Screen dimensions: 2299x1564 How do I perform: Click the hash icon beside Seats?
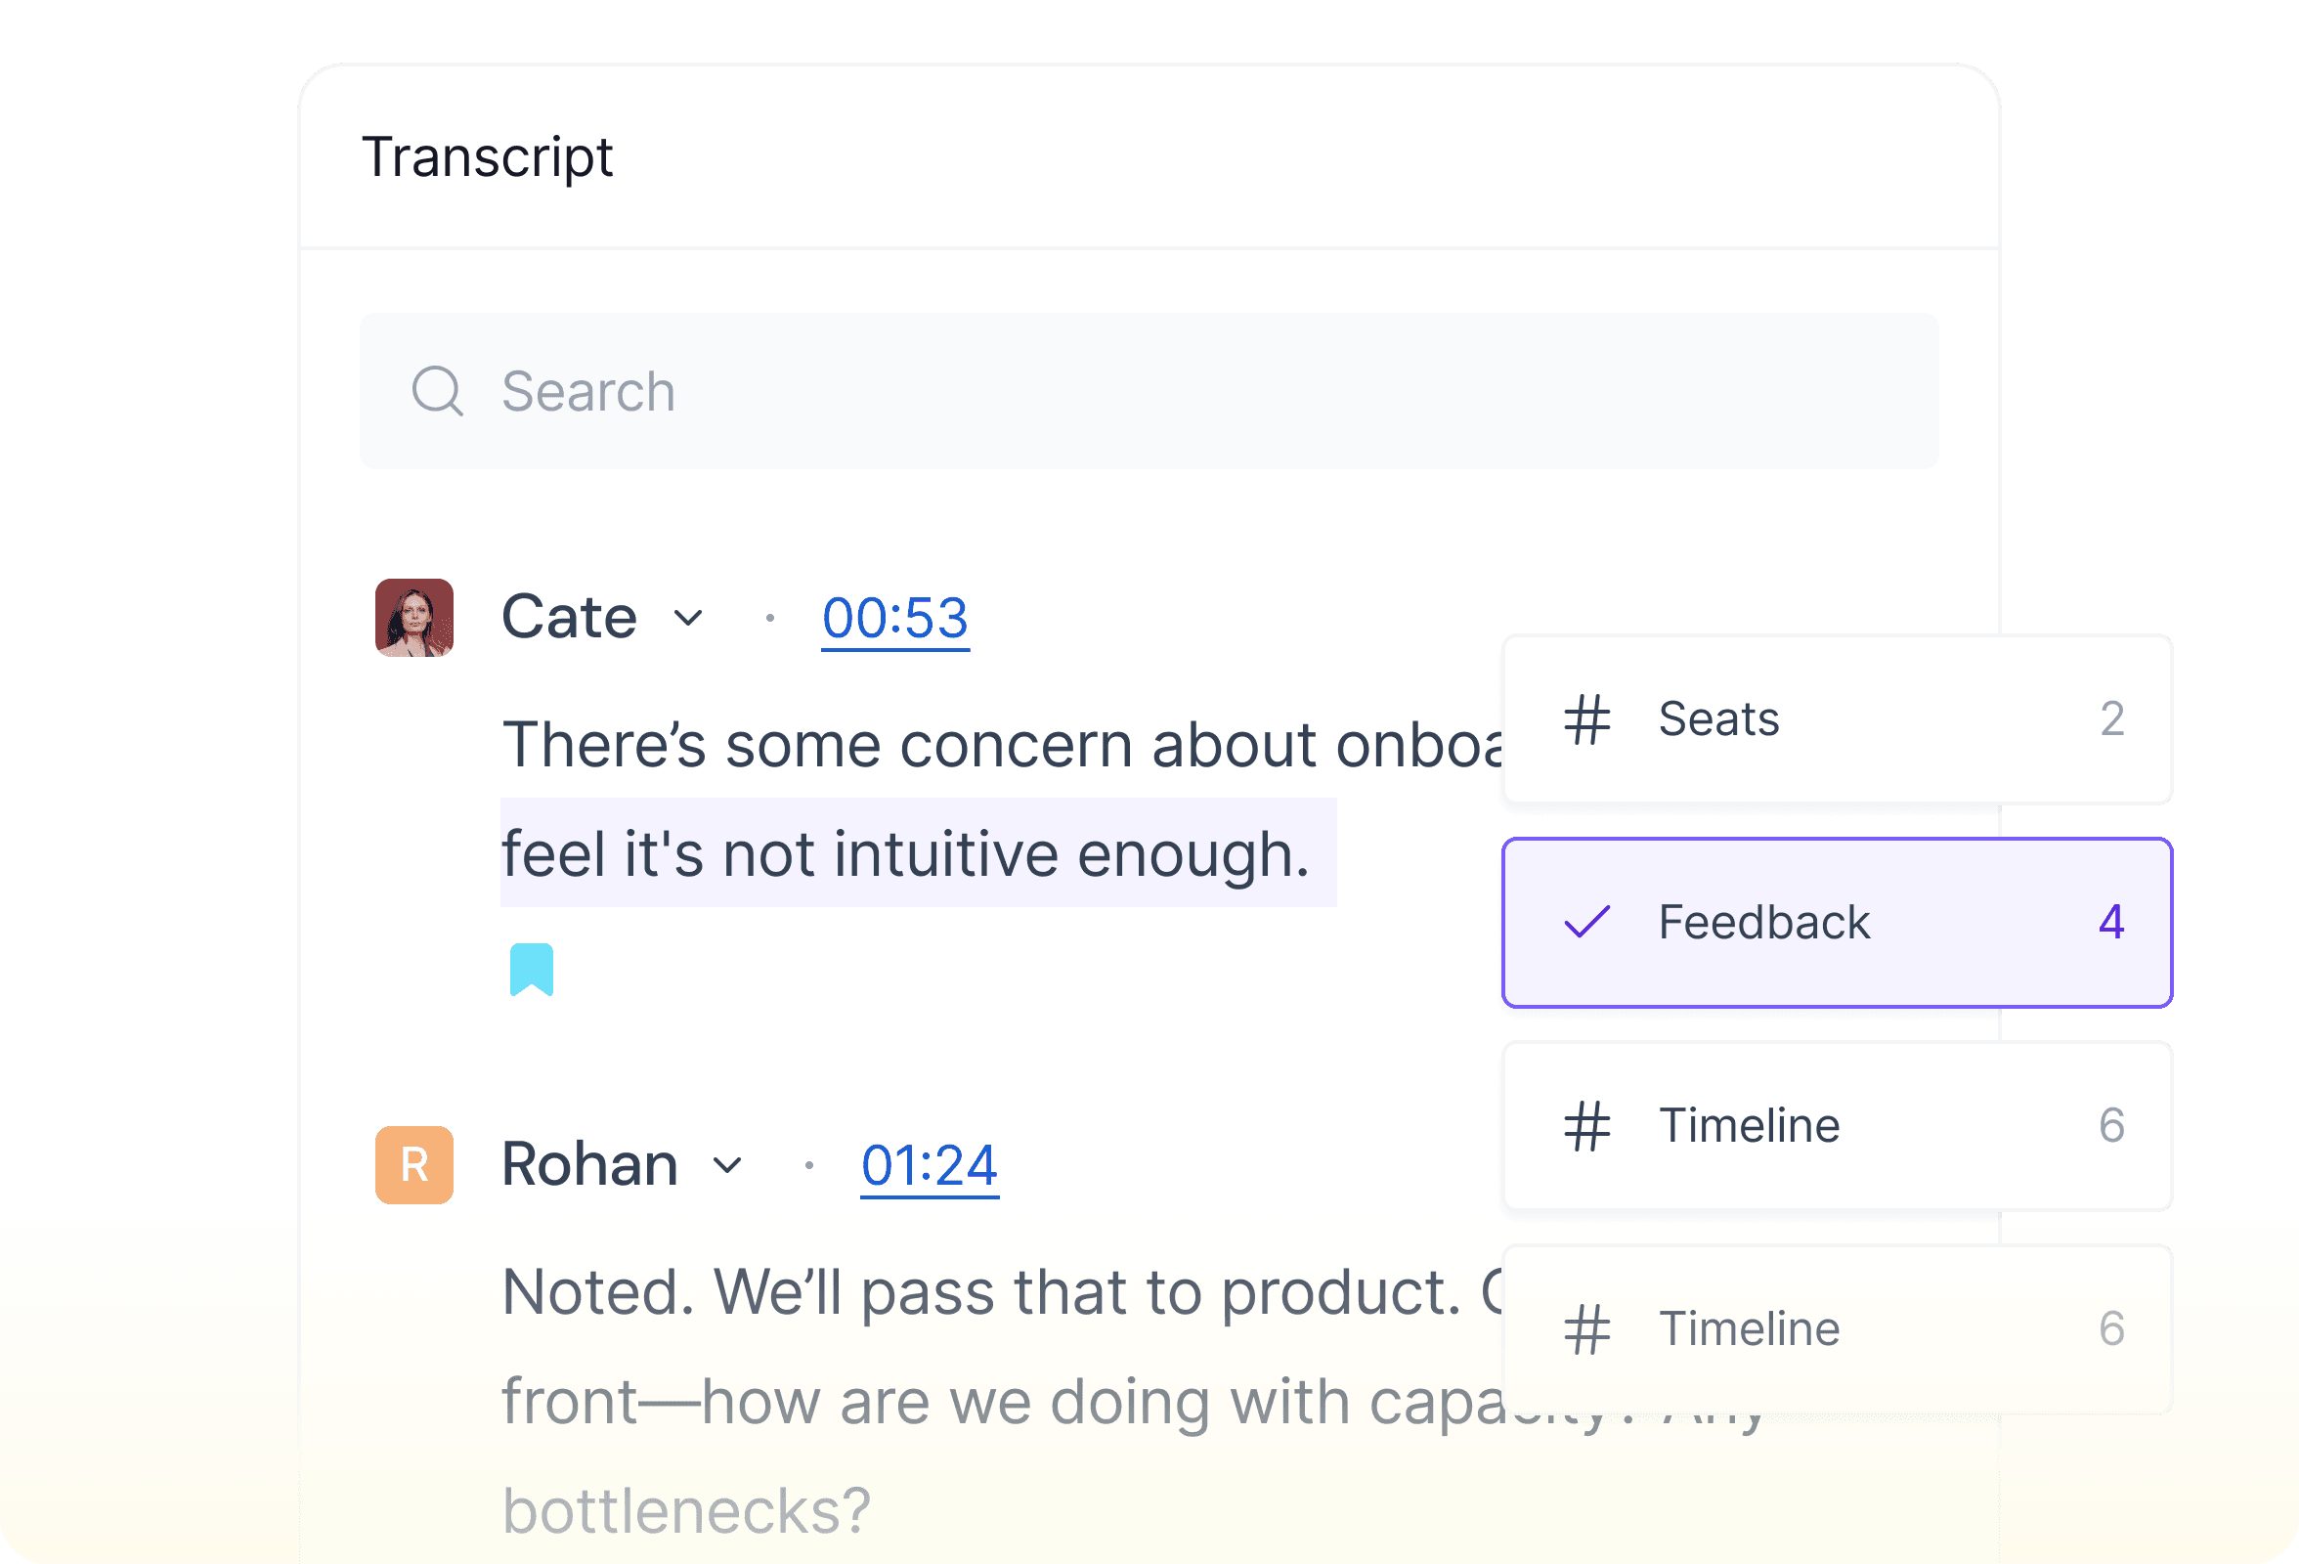1586,719
